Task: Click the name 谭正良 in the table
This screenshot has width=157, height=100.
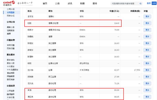Action: click(x=30, y=97)
